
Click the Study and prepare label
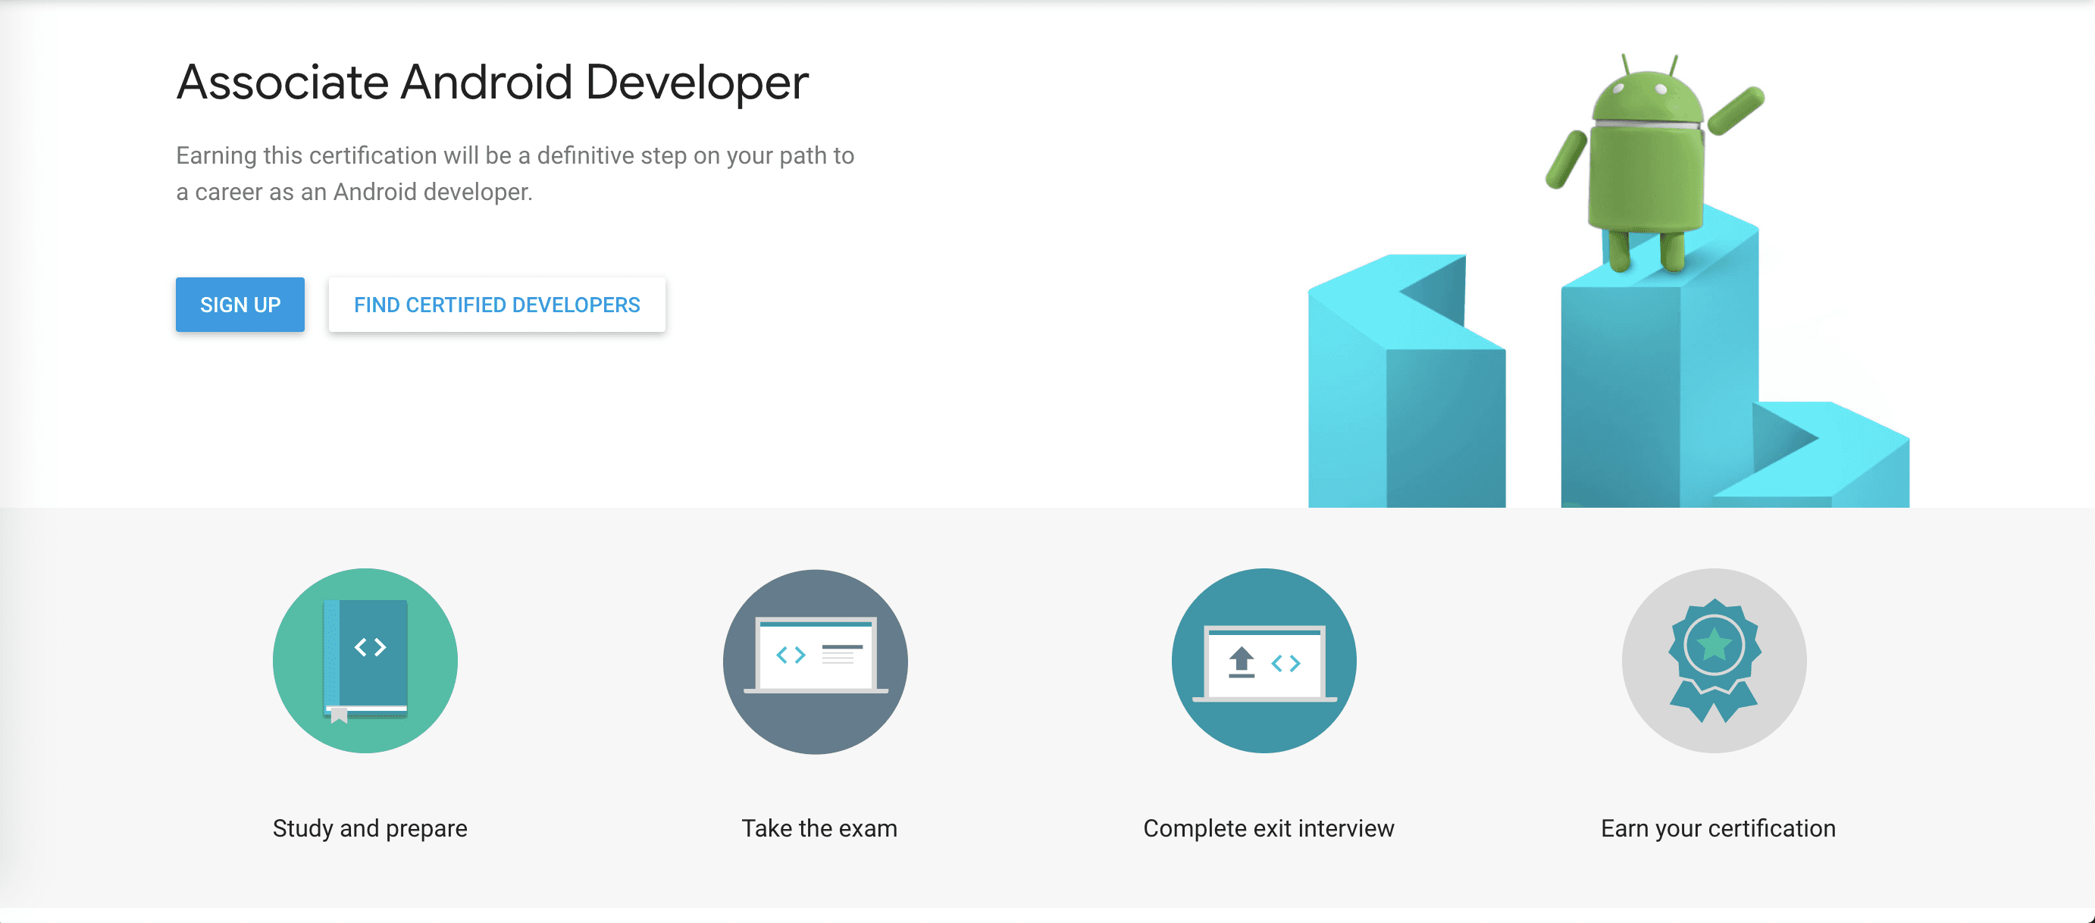coord(370,828)
